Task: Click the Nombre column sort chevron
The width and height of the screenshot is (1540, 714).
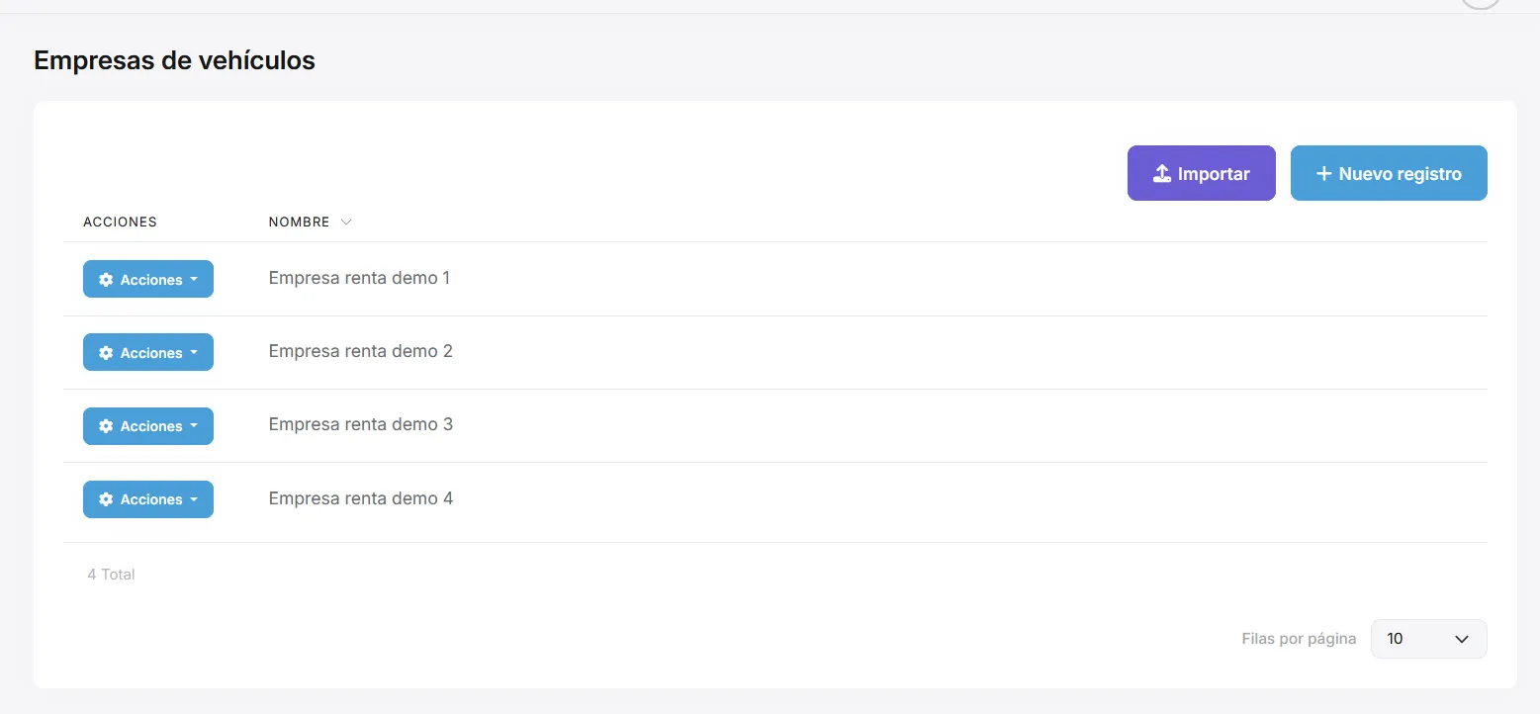Action: 346,223
